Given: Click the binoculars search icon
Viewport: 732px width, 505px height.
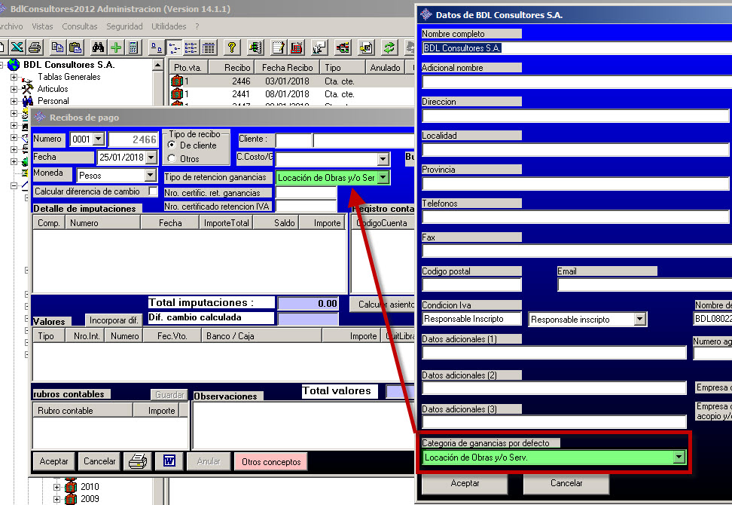Looking at the screenshot, I should click(x=98, y=47).
